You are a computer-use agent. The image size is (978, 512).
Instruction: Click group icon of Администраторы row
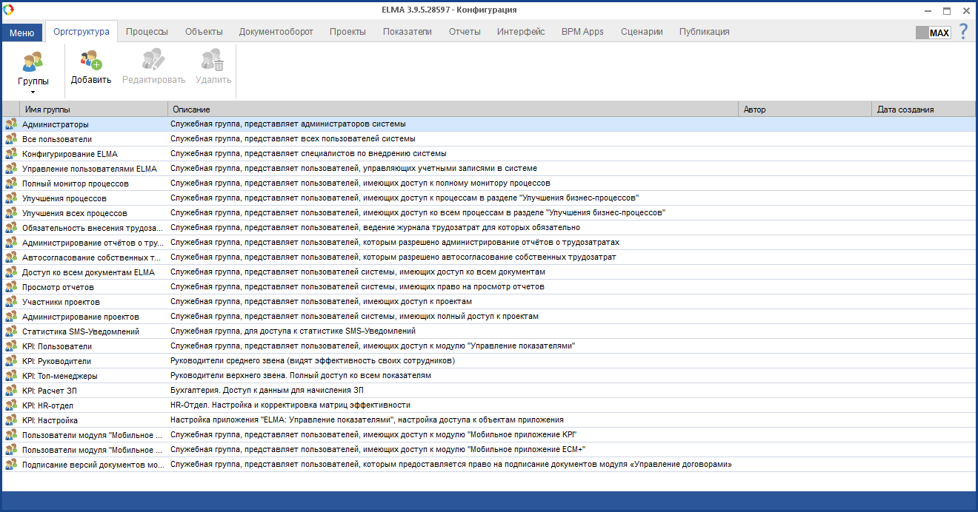pyautogui.click(x=11, y=124)
